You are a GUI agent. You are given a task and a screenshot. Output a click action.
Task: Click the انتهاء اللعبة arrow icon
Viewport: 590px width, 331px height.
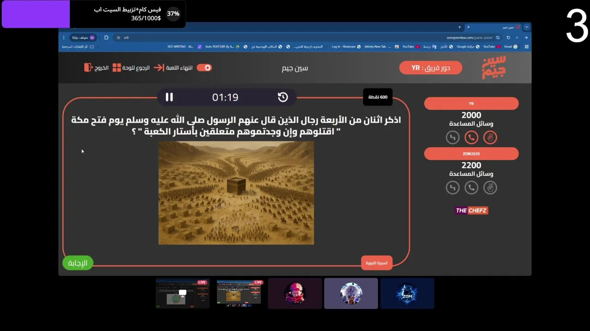pyautogui.click(x=159, y=68)
